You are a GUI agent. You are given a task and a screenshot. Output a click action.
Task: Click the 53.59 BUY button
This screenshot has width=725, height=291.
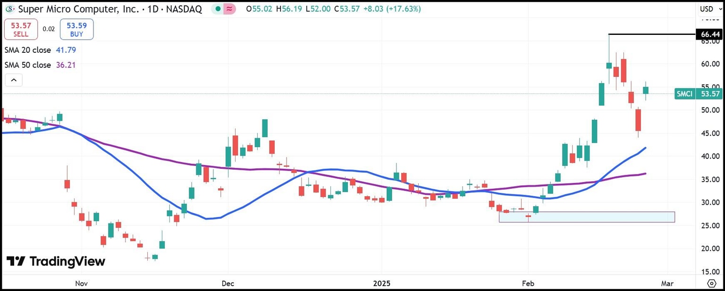(x=76, y=29)
